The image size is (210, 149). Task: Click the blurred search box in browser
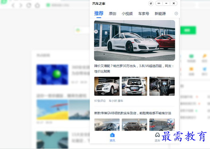pos(82,30)
